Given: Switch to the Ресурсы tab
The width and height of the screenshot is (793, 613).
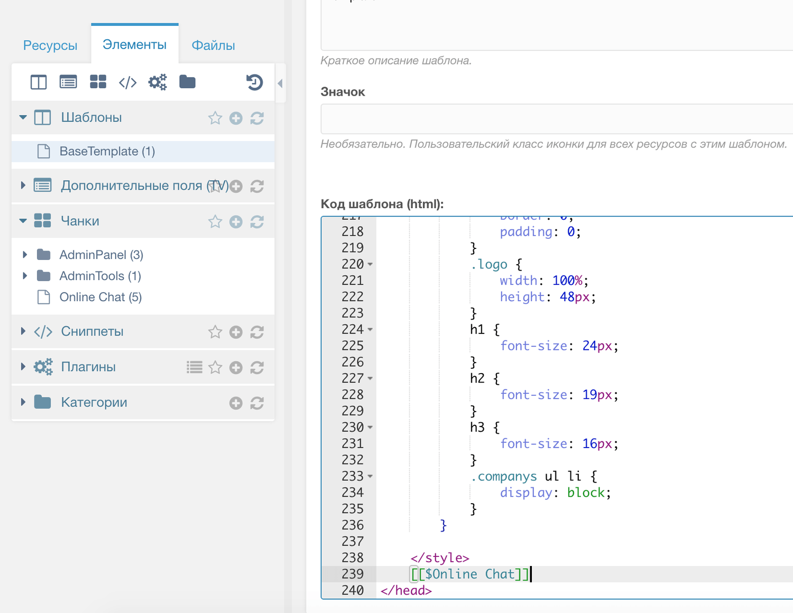Looking at the screenshot, I should coord(50,45).
